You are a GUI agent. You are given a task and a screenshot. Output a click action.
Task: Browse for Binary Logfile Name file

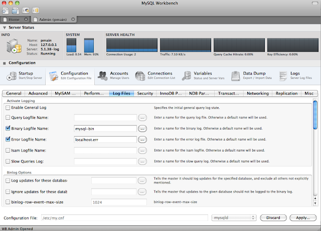(142, 129)
